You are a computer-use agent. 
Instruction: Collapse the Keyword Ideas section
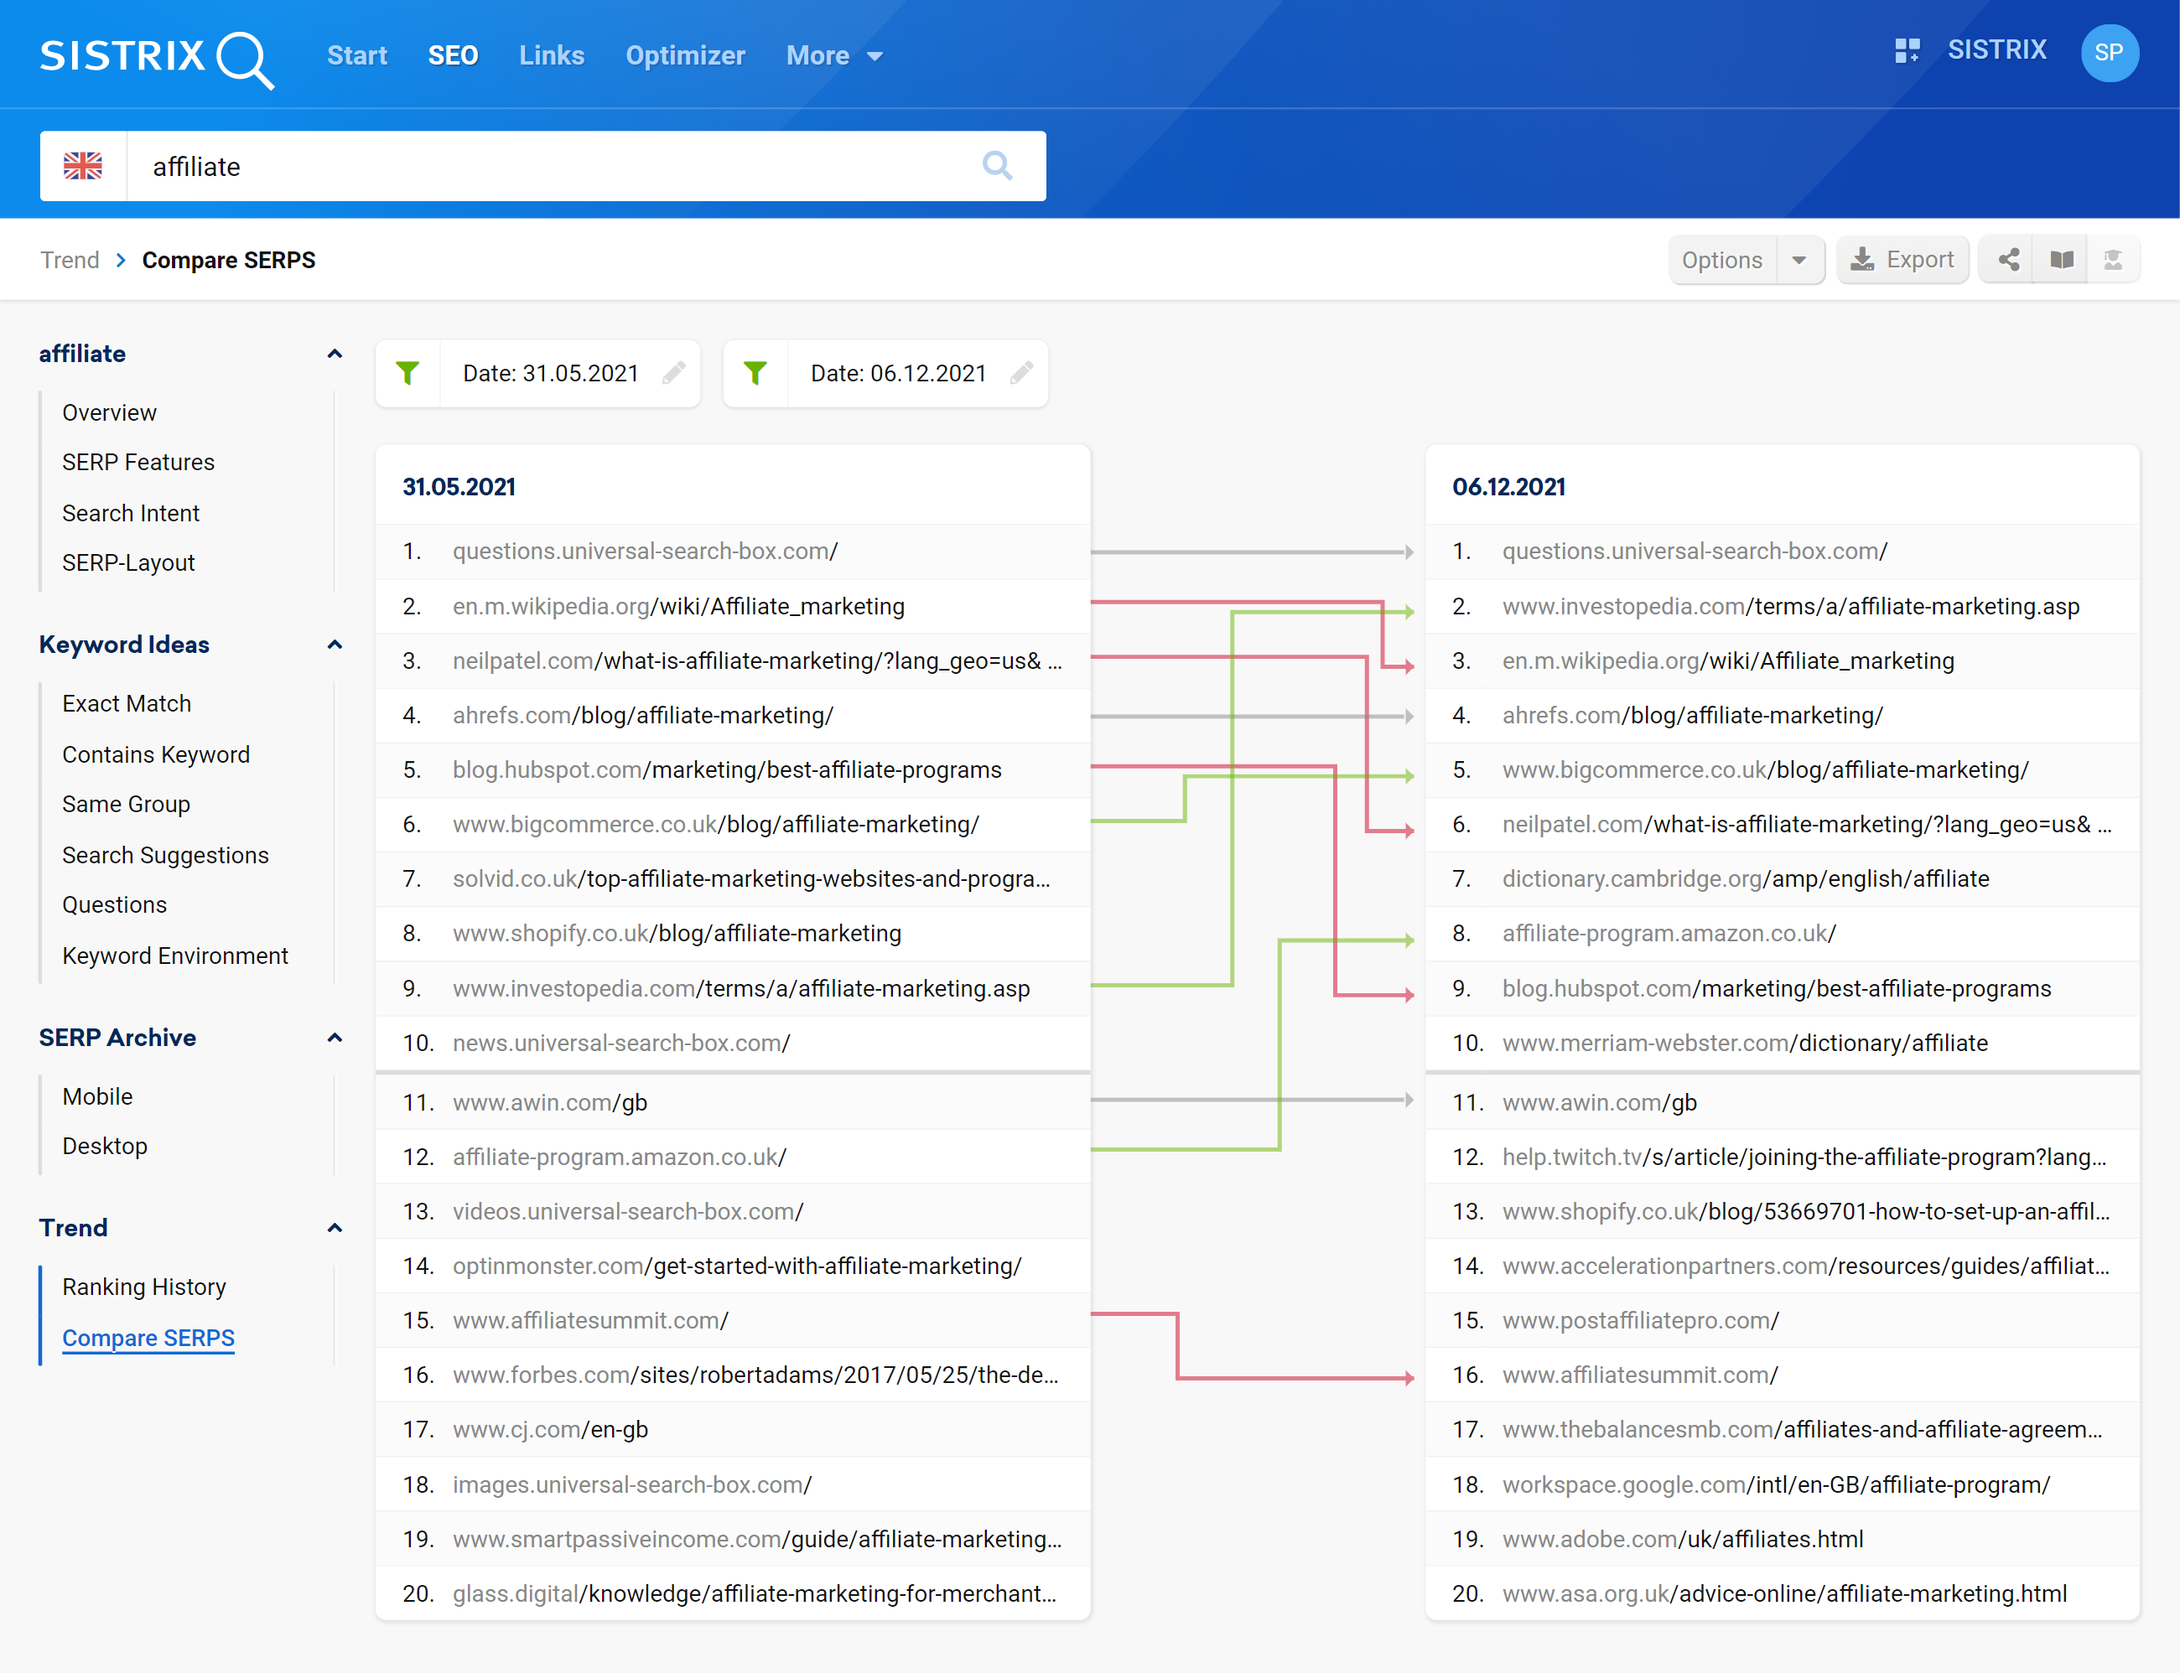tap(335, 645)
